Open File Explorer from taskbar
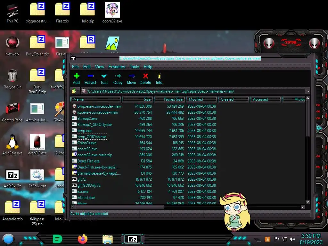The image size is (328, 246). coord(108,239)
